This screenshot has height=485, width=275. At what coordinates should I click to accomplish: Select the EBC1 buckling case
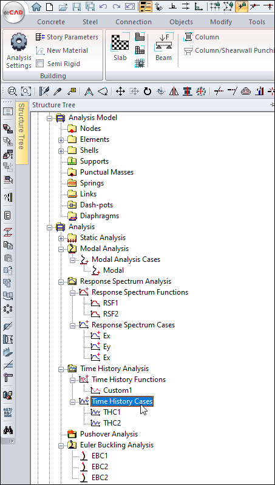point(100,456)
